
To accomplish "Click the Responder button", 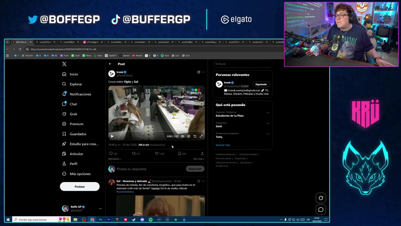I will [195, 169].
